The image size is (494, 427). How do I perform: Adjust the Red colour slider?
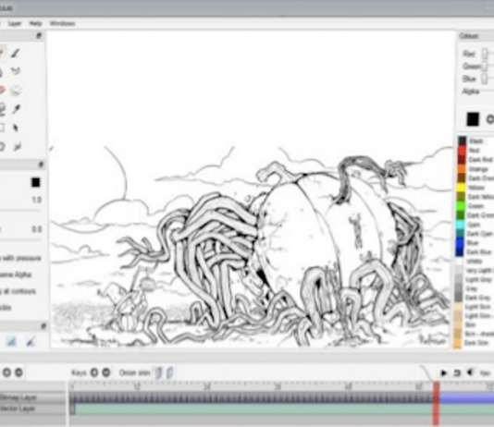coord(486,54)
